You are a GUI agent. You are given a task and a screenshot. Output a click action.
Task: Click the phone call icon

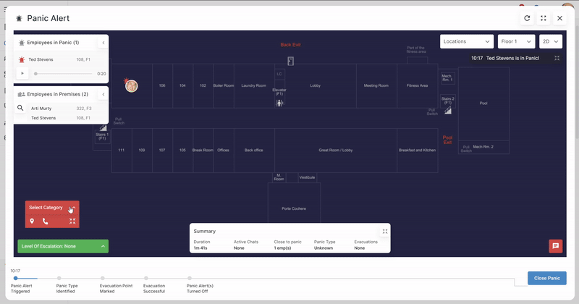point(45,221)
